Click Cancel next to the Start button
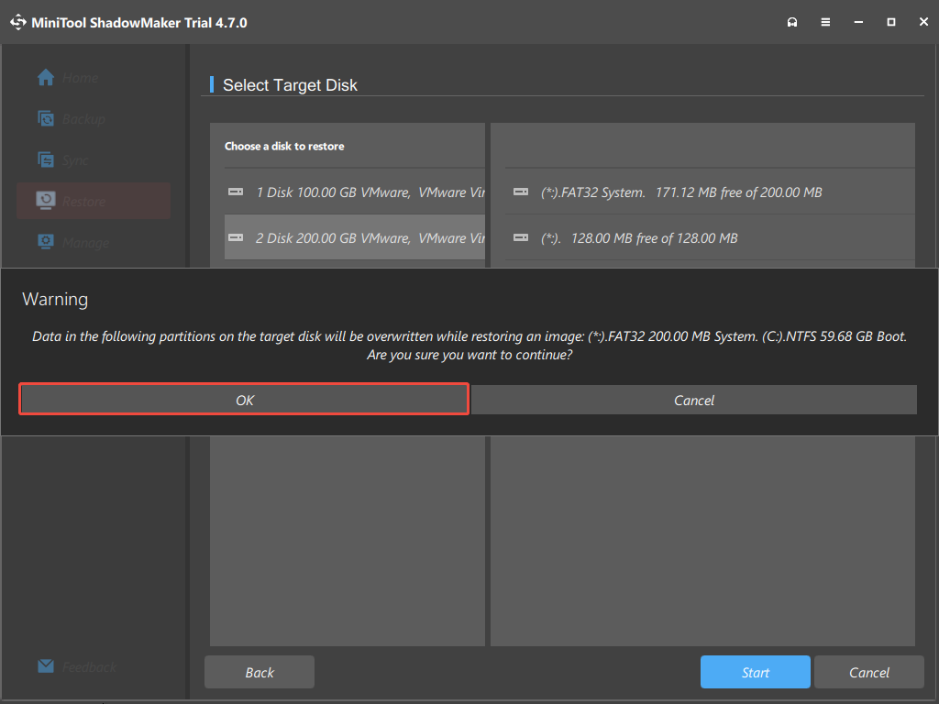This screenshot has height=704, width=939. pyautogui.click(x=869, y=672)
